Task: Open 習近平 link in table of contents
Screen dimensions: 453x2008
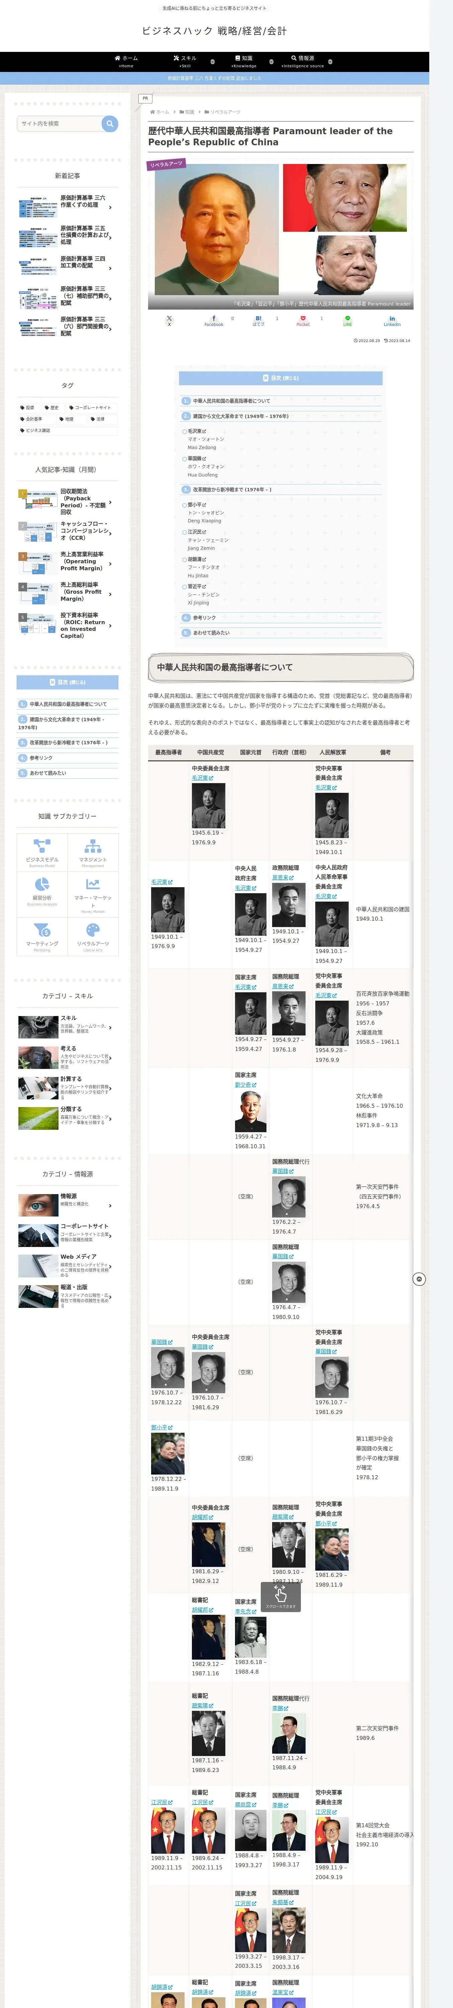Action: click(196, 586)
